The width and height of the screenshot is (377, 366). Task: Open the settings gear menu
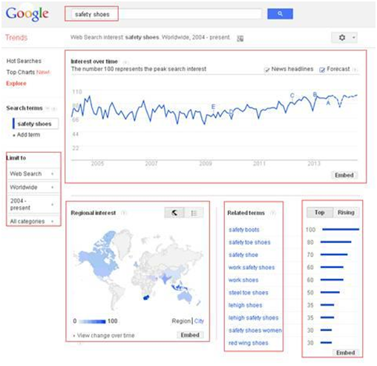[x=344, y=38]
